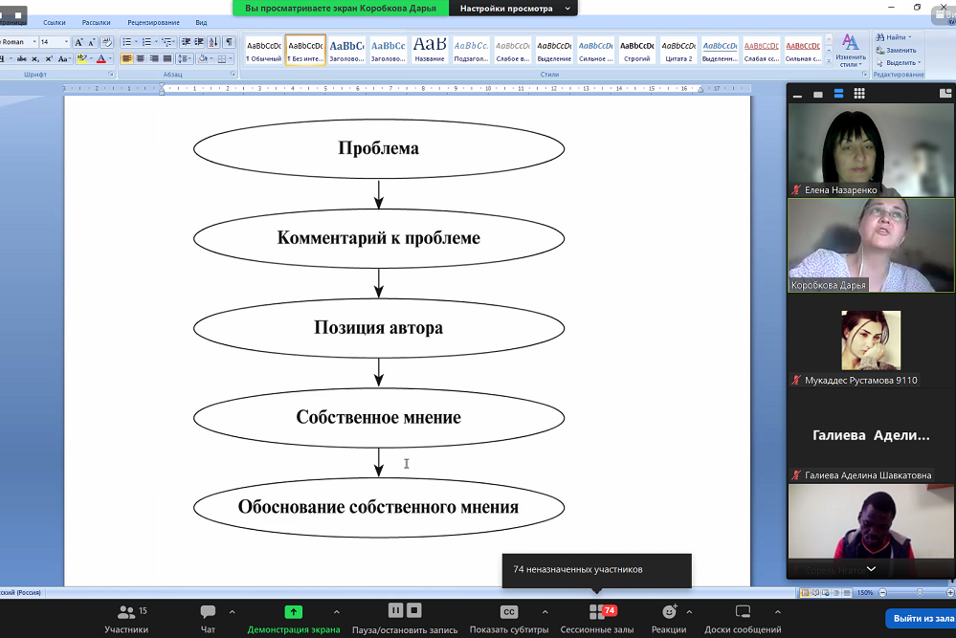Stop the meeting recording
The image size is (956, 638).
(x=414, y=610)
